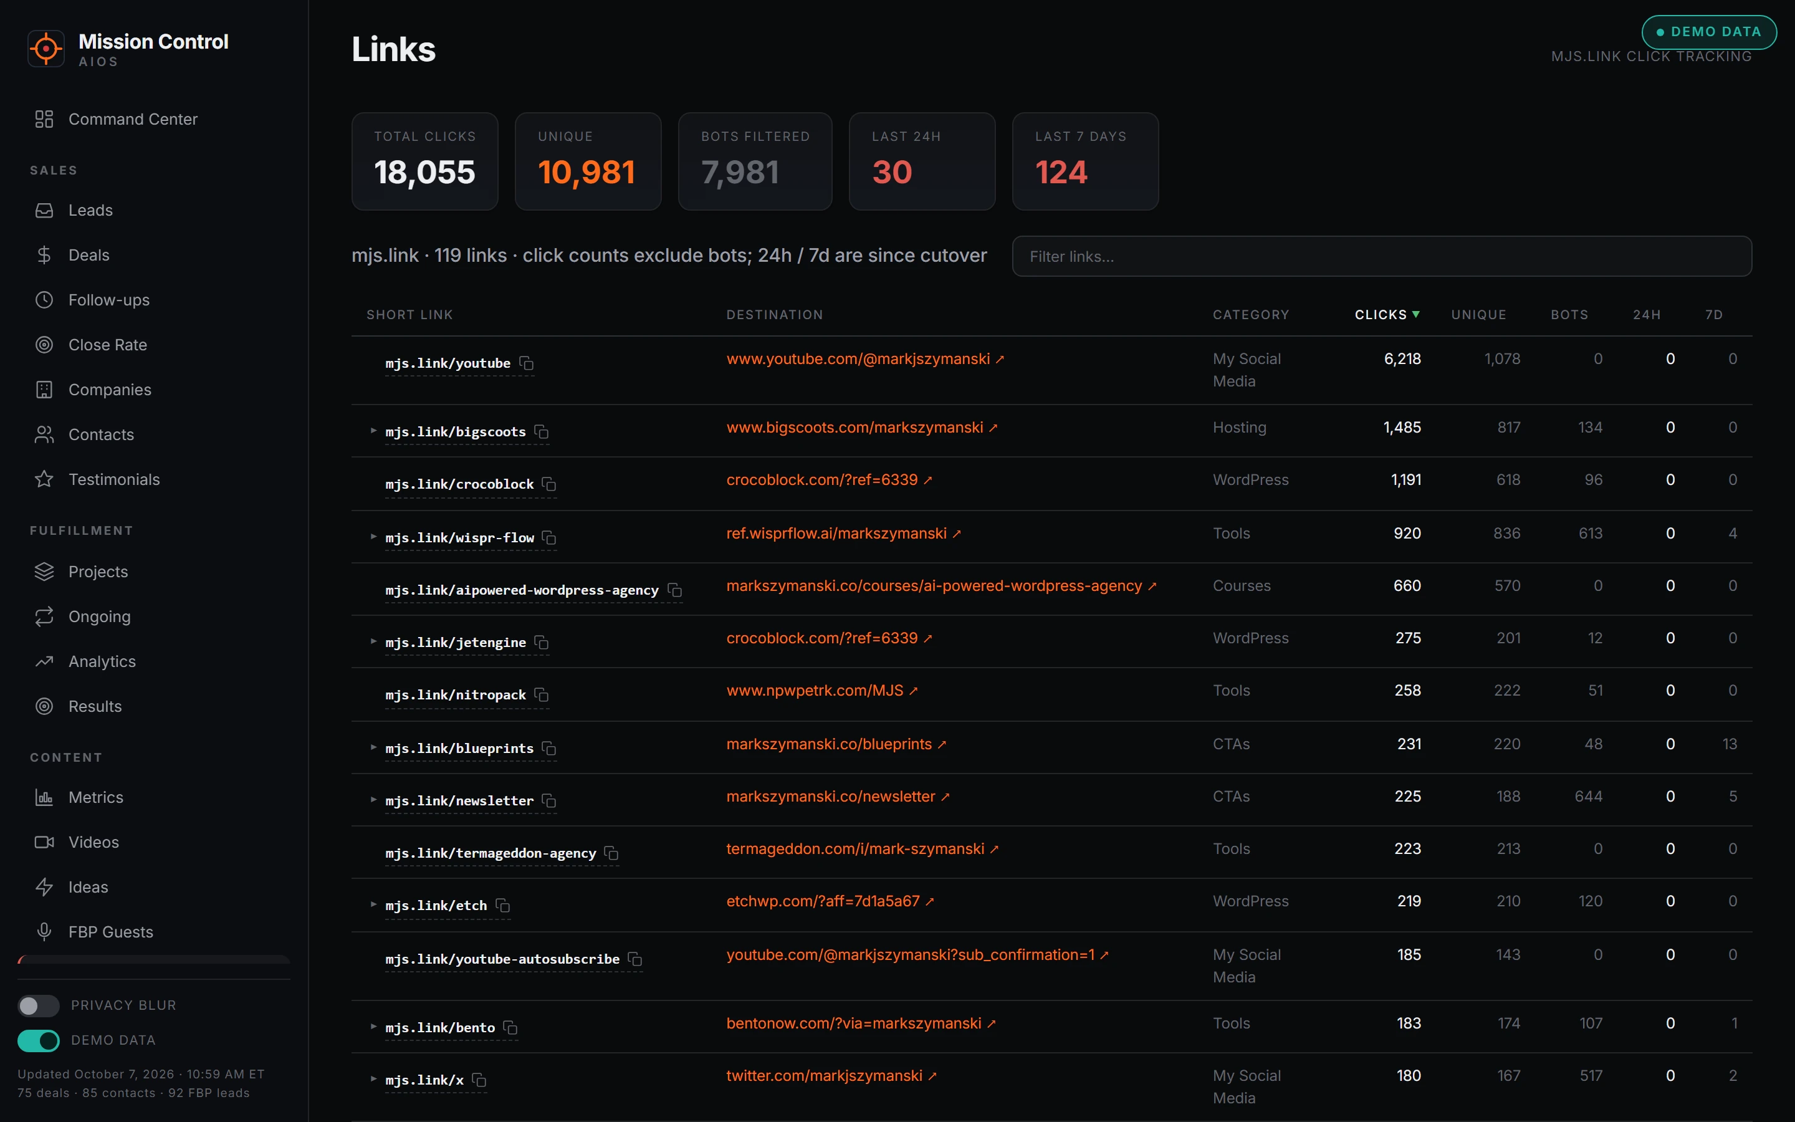Copy the mjs.link/bento short link
The height and width of the screenshot is (1122, 1795).
511,1028
